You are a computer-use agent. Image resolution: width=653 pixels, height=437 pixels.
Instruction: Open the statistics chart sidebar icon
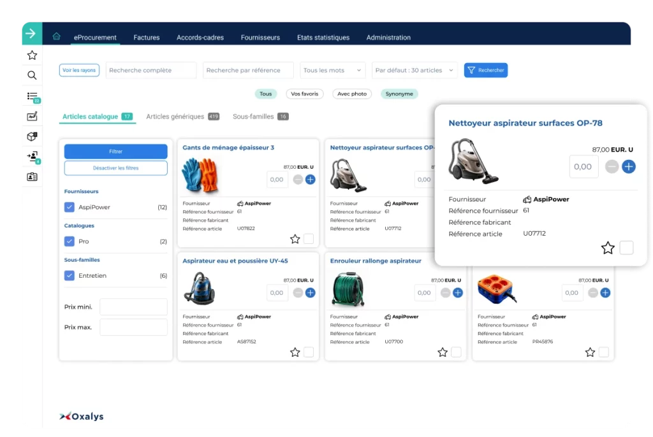point(32,117)
